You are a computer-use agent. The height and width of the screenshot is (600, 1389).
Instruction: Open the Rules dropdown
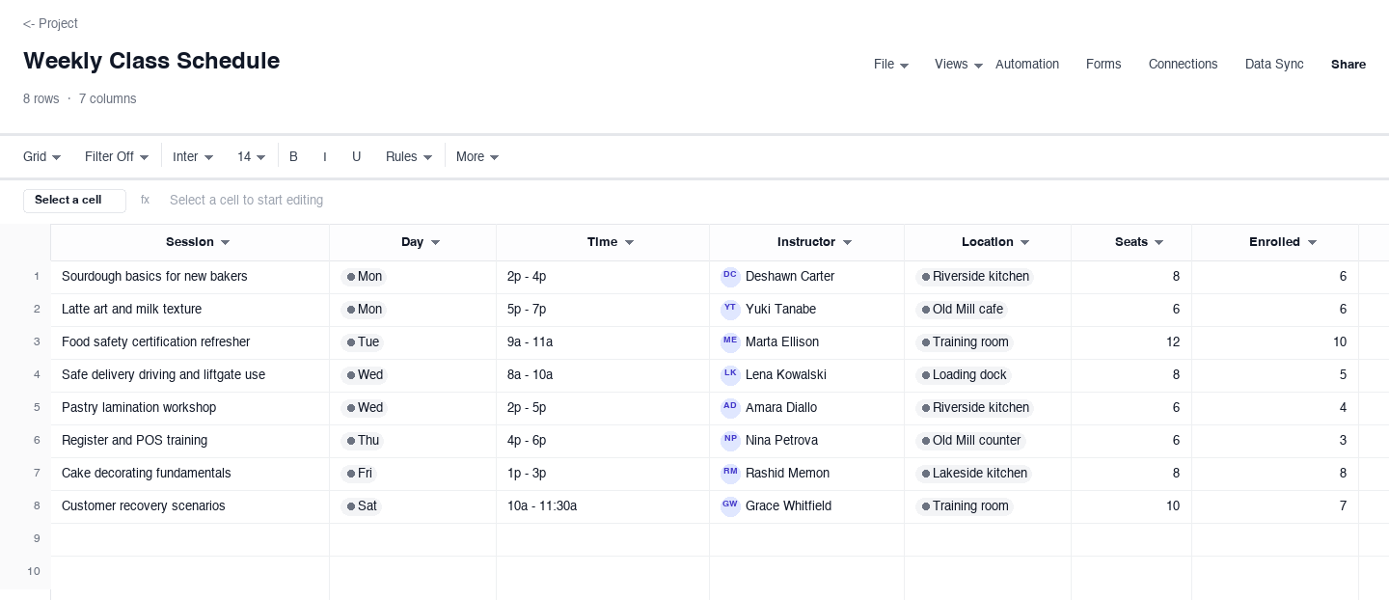pyautogui.click(x=409, y=157)
